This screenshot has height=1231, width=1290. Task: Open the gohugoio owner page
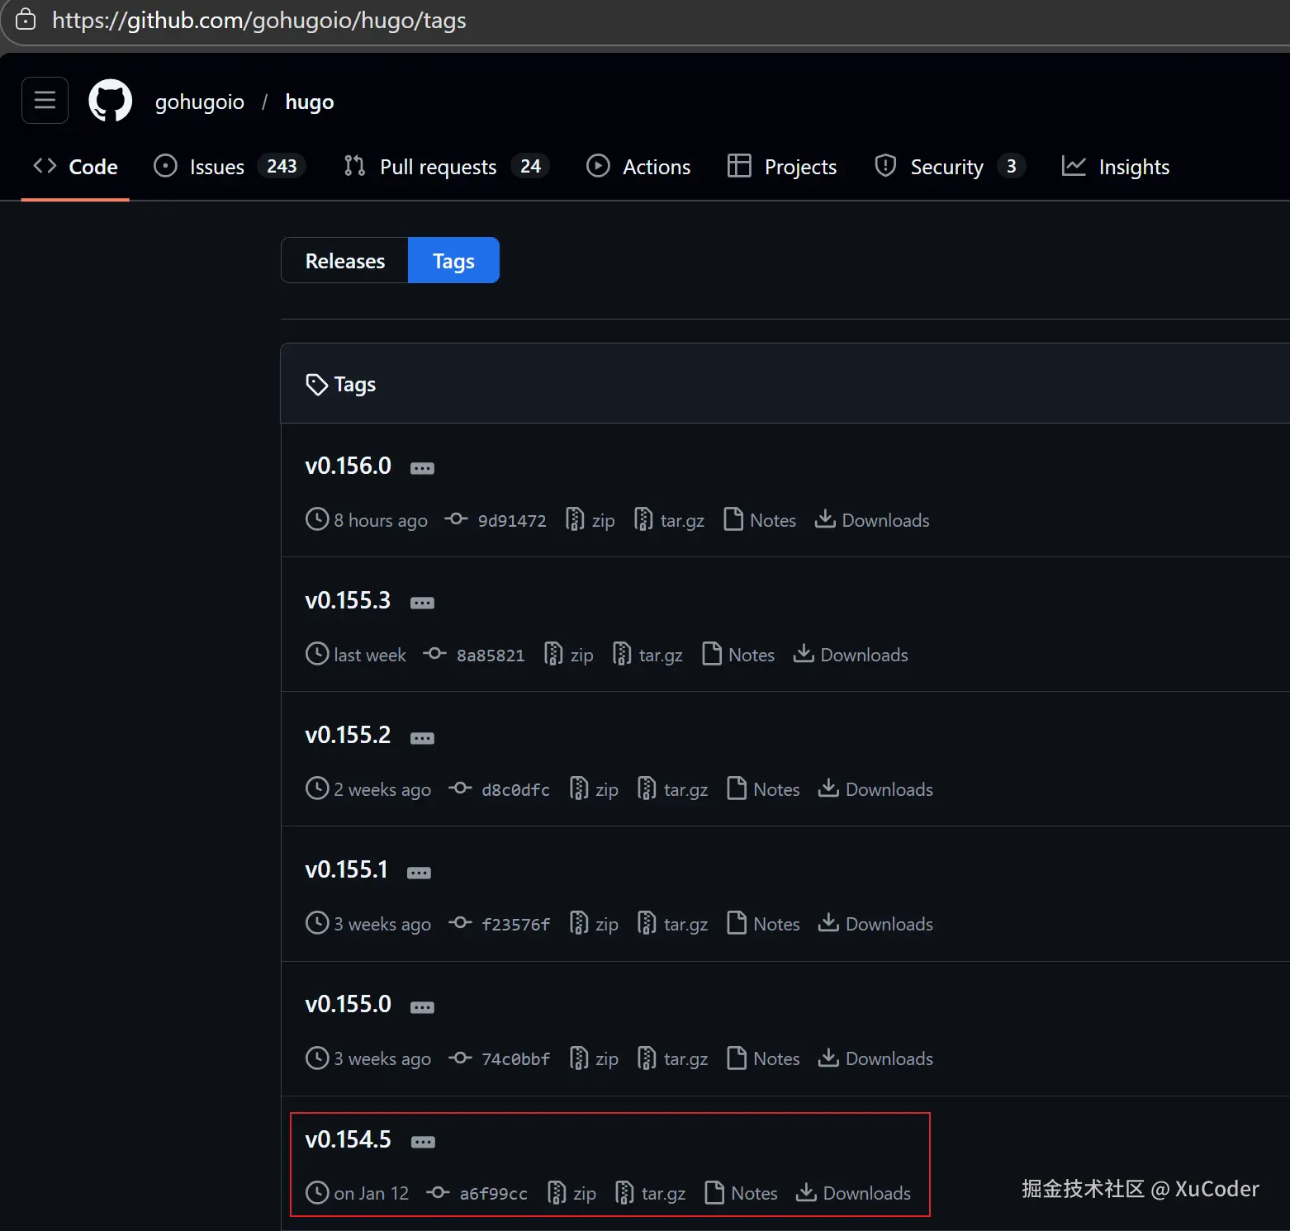point(200,102)
